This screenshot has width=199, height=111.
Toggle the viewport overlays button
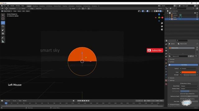click(x=147, y=11)
